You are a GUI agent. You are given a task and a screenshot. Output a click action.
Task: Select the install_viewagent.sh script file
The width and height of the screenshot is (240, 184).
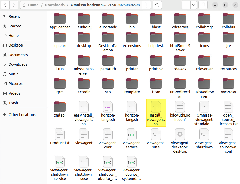(156, 107)
